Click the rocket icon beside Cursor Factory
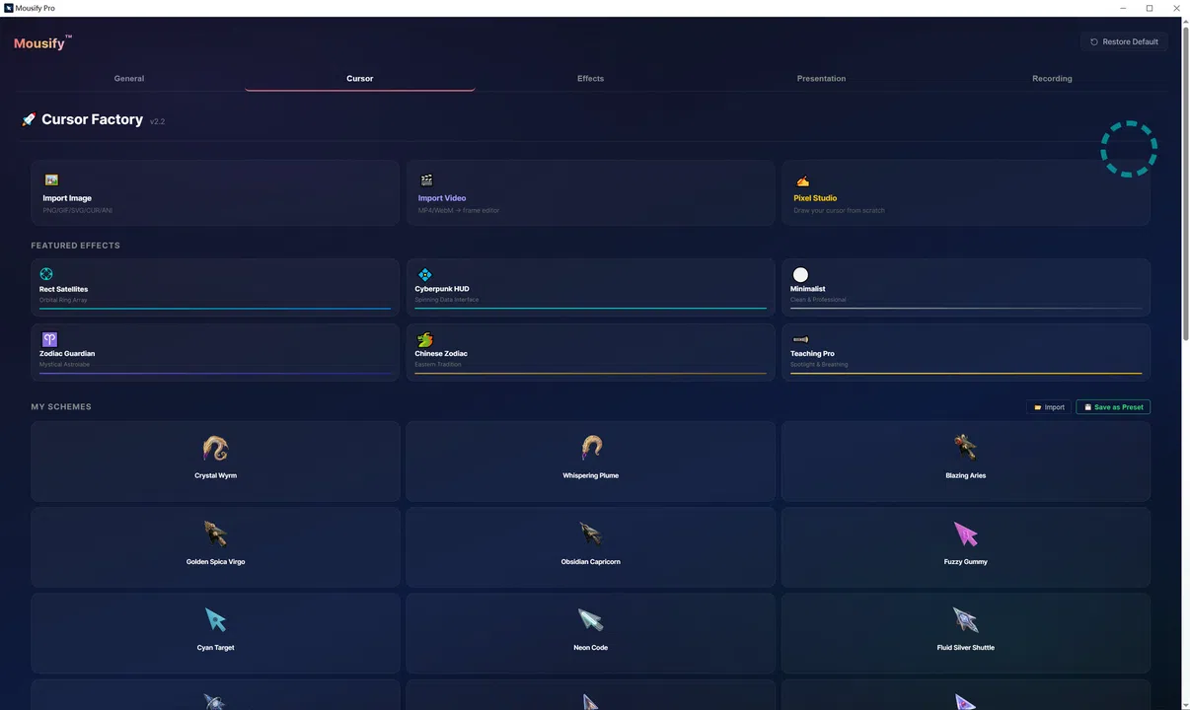The width and height of the screenshot is (1190, 710). pyautogui.click(x=29, y=119)
